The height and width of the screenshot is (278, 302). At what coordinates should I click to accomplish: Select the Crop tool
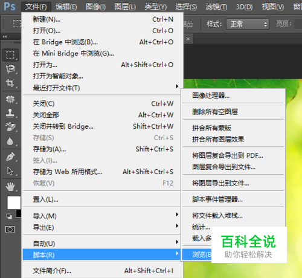point(10,83)
